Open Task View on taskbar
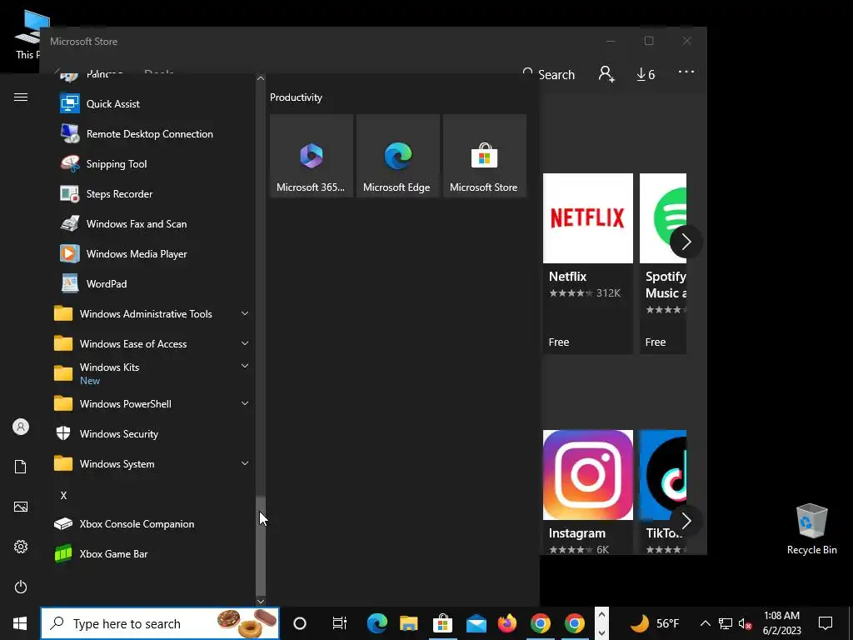This screenshot has width=853, height=640. point(340,623)
